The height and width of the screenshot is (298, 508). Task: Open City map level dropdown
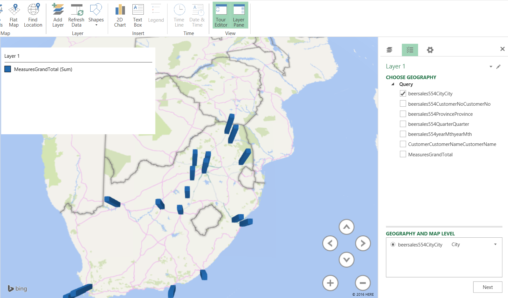[x=495, y=244]
